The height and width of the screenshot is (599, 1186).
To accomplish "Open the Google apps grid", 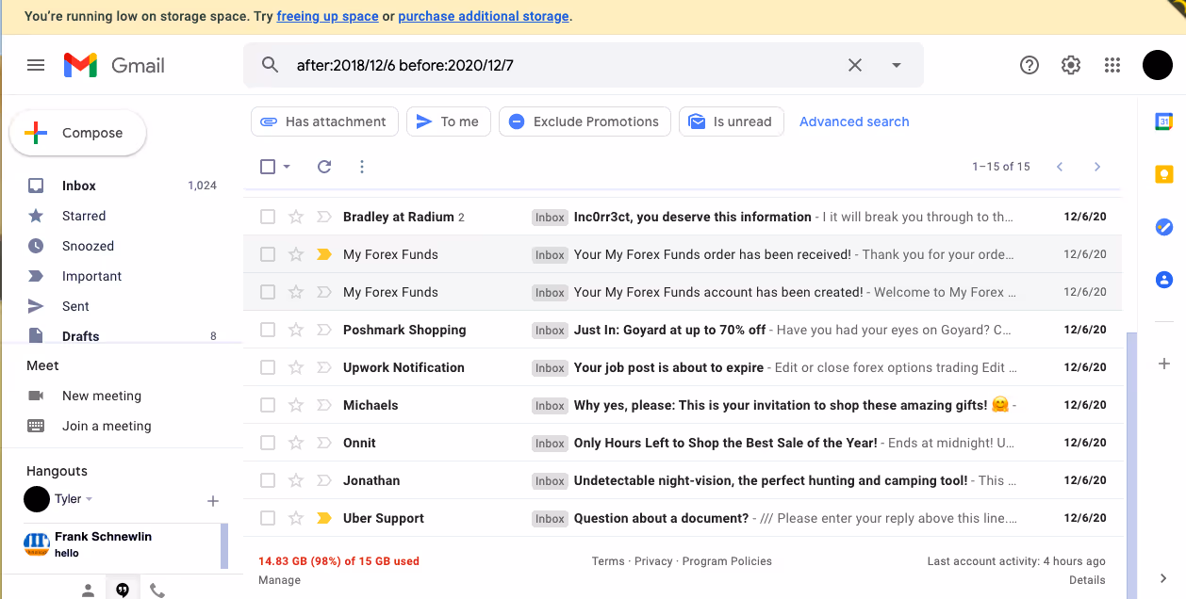I will coord(1112,65).
